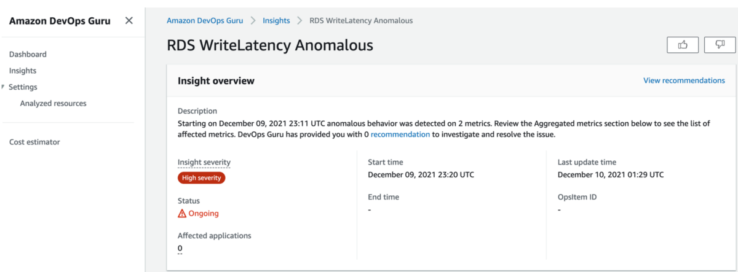
Task: Navigate to the Insights breadcrumb
Action: 276,20
